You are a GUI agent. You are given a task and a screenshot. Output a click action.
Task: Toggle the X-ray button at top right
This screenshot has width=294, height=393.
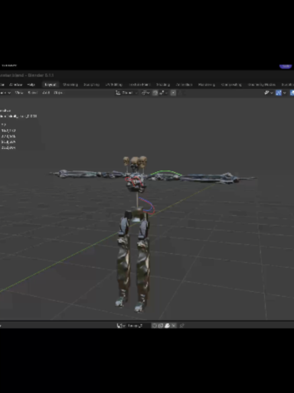tap(292, 93)
